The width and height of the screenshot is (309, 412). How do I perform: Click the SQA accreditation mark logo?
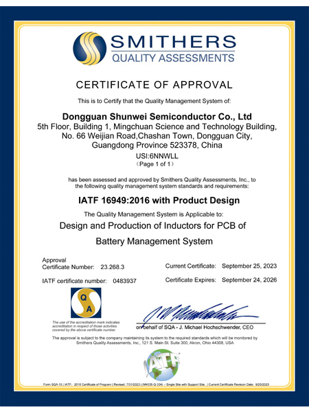click(86, 303)
